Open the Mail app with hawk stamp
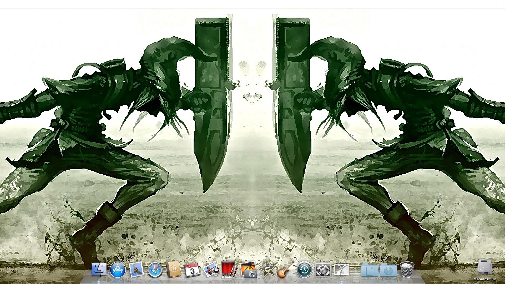This screenshot has height=284, width=505. (136, 270)
